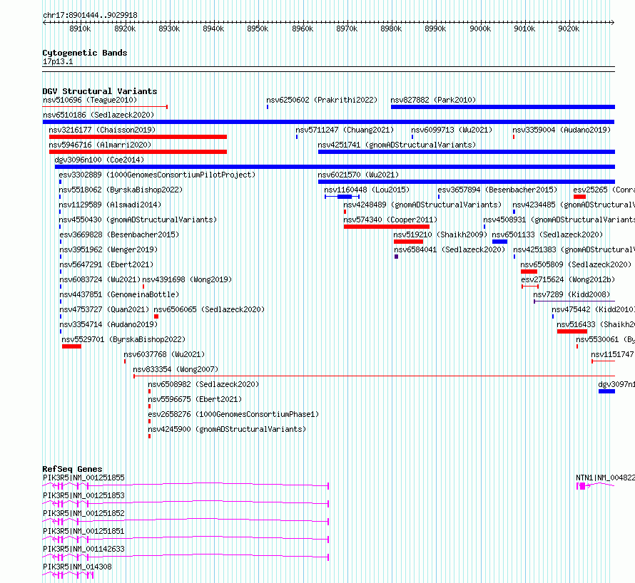Click the red bar under nsv516433

tap(571, 331)
